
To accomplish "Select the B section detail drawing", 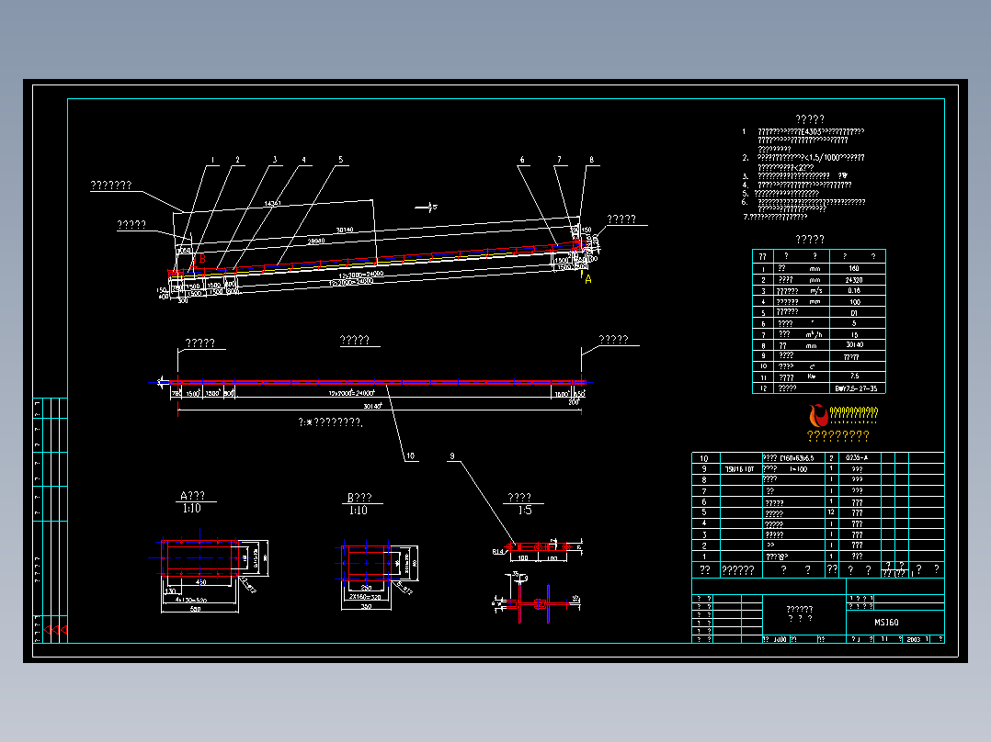I will click(376, 575).
